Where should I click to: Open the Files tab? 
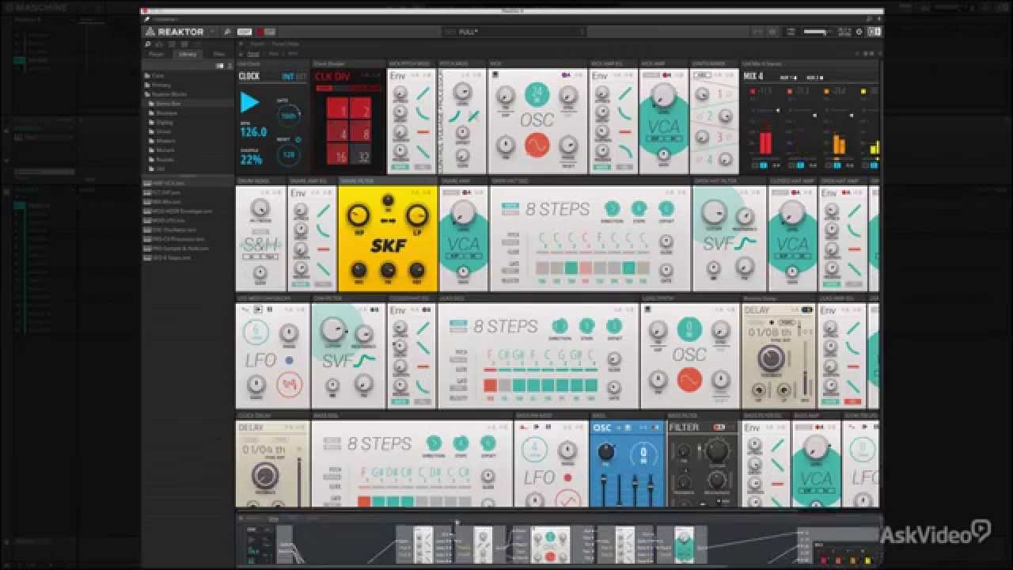[x=218, y=54]
